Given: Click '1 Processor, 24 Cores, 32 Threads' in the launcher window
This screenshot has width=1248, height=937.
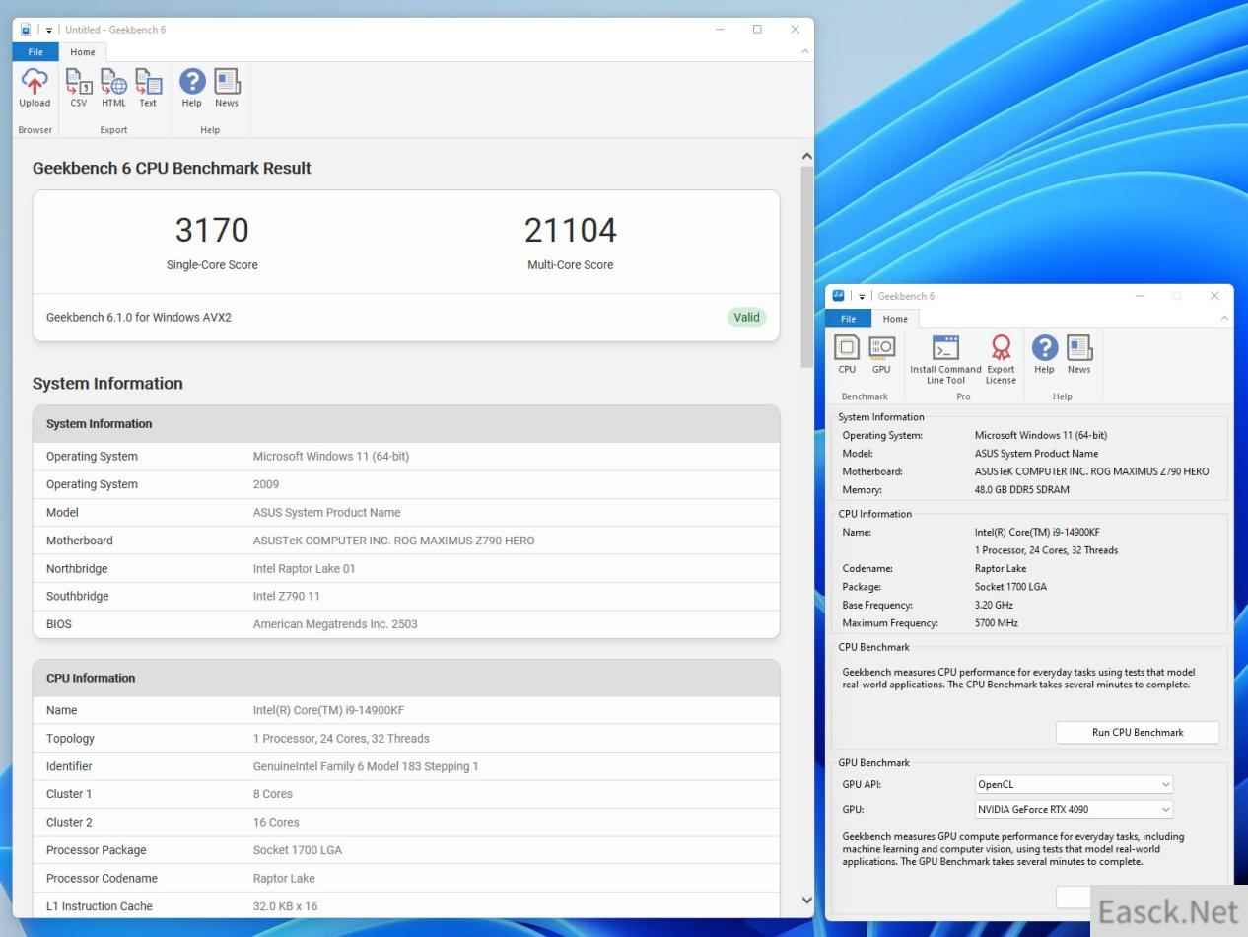Looking at the screenshot, I should pyautogui.click(x=1046, y=550).
